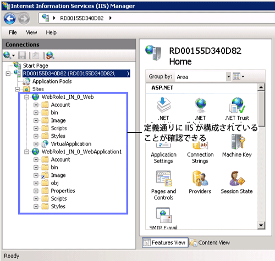Screen dimensions: 275x261
Task: Click the server icon in the address bar
Action: tap(46, 18)
